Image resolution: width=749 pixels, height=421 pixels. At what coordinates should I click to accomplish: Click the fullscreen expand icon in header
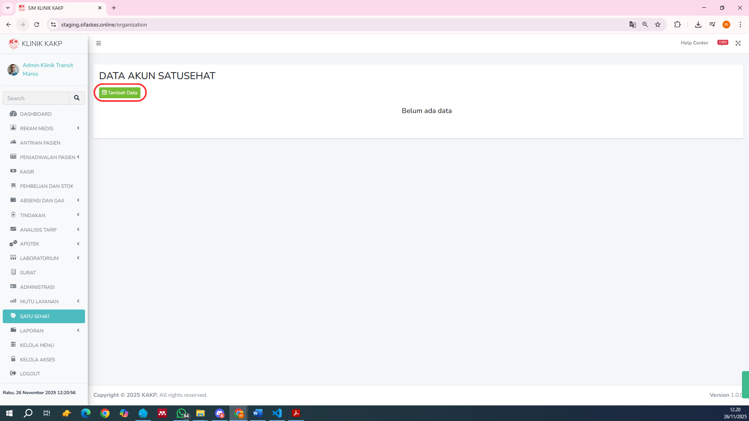click(x=738, y=43)
